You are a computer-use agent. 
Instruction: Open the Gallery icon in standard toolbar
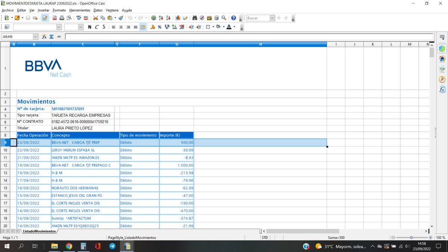[x=209, y=18]
